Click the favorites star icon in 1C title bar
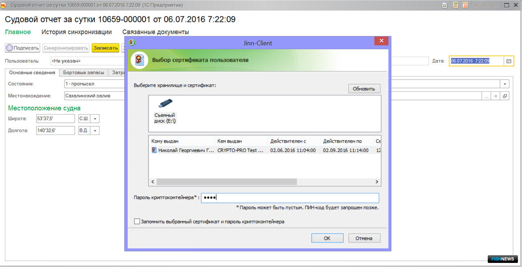 pos(445,5)
